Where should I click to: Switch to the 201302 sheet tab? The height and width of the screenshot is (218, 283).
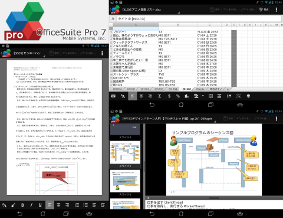145,89
